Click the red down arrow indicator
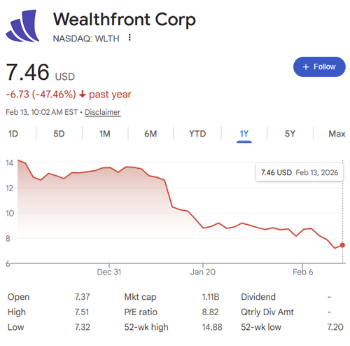This screenshot has width=350, height=346. (x=82, y=95)
